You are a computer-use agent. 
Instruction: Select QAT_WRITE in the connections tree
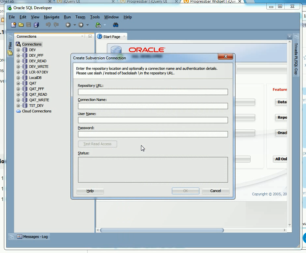pos(39,100)
